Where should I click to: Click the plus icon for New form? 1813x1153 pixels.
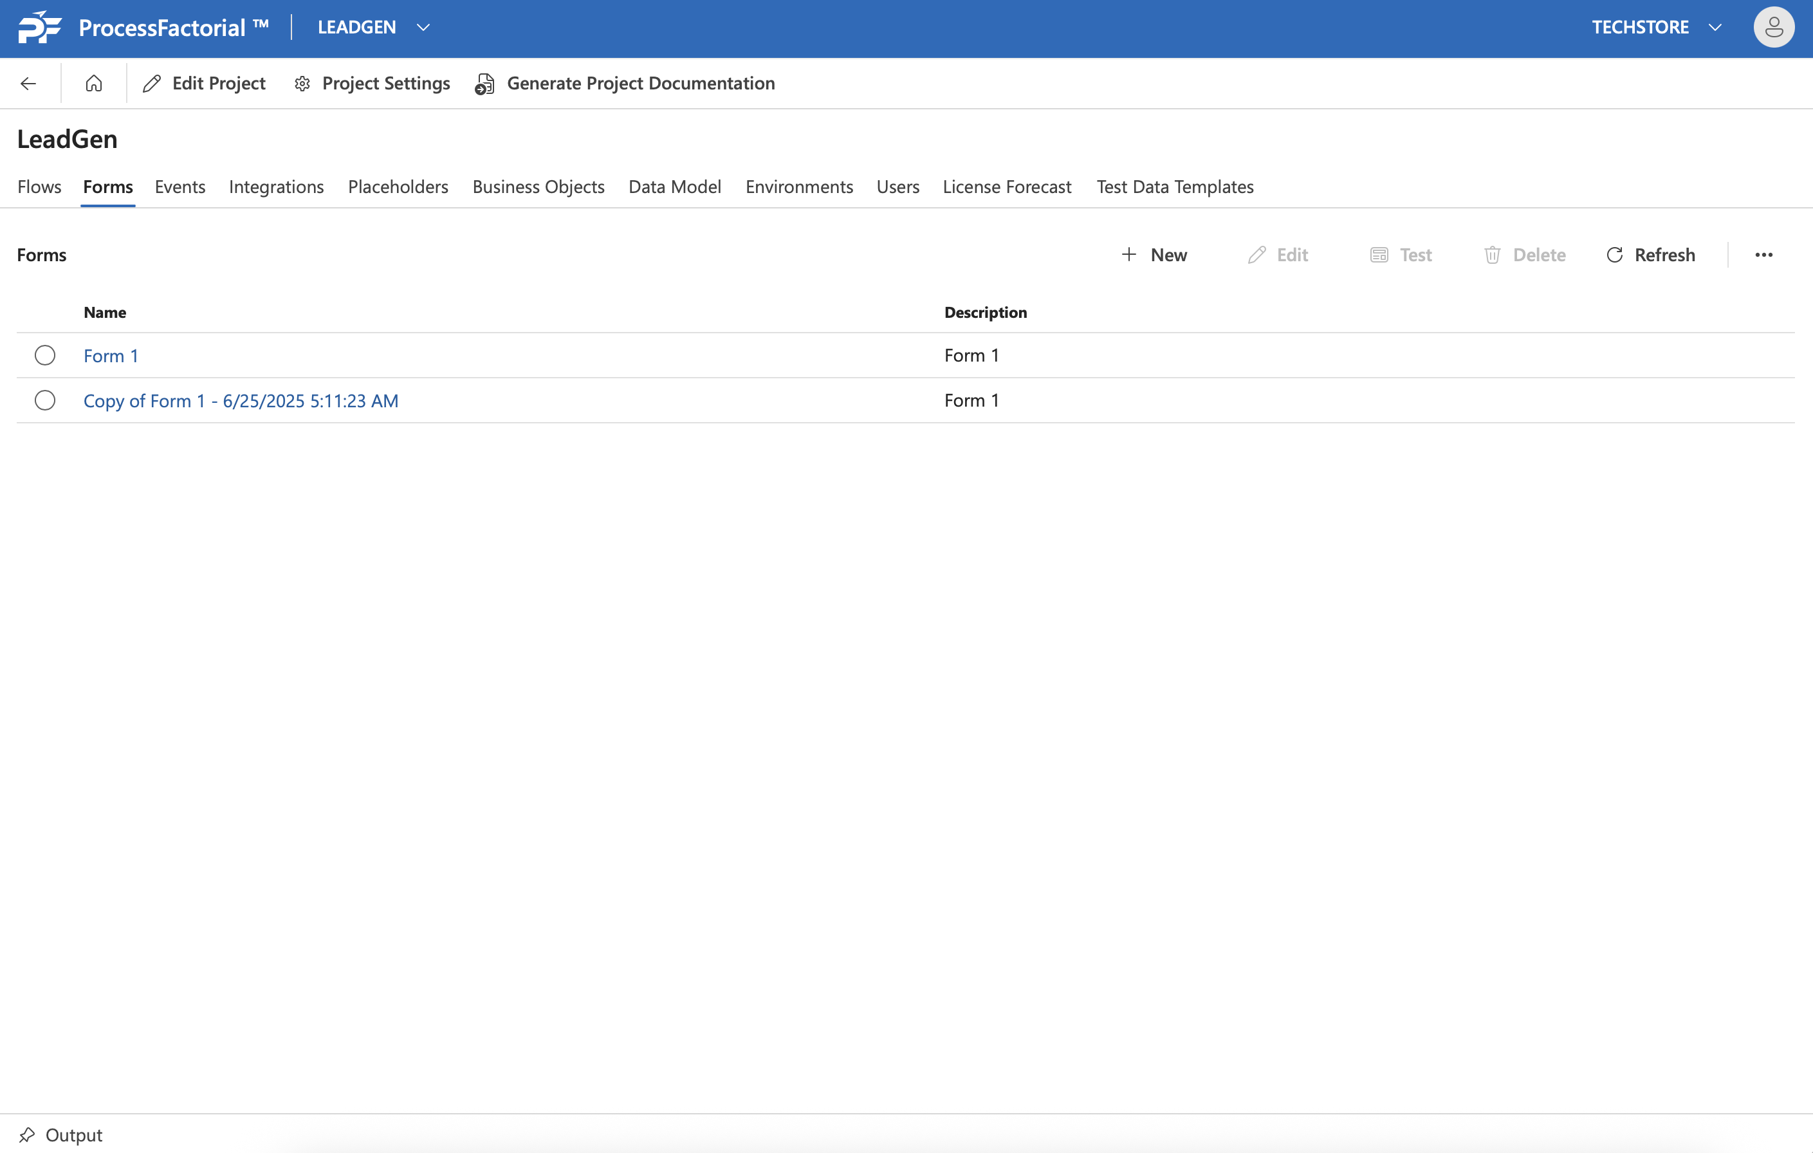pyautogui.click(x=1128, y=255)
